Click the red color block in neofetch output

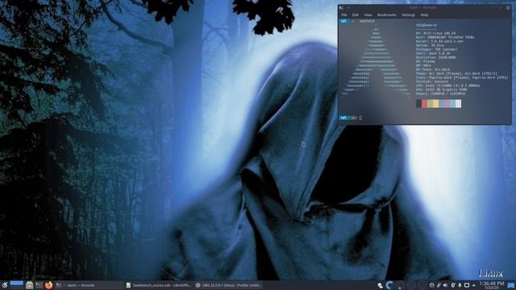(425, 104)
